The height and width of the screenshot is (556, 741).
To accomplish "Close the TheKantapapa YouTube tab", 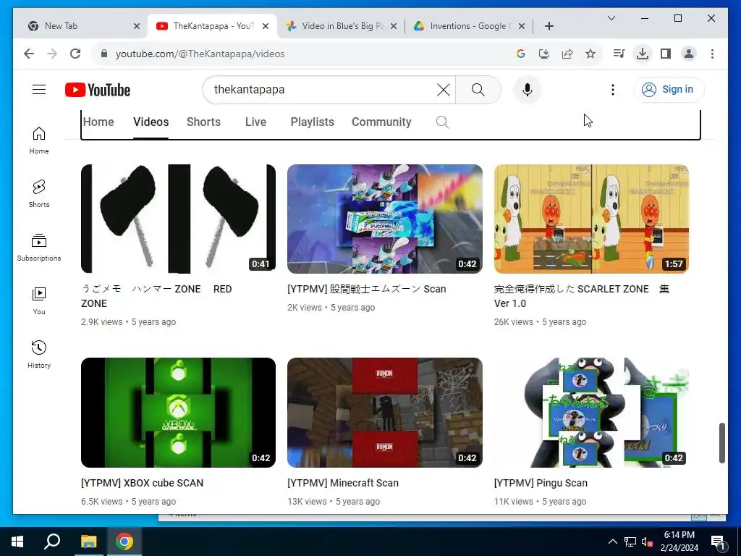I will pyautogui.click(x=266, y=26).
